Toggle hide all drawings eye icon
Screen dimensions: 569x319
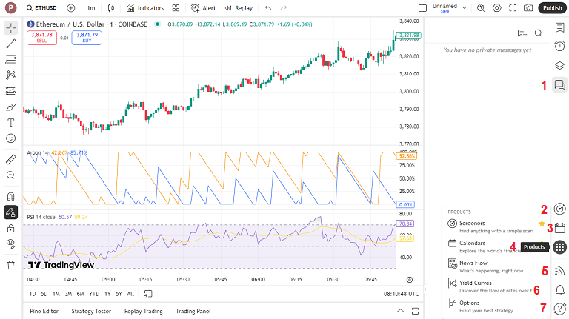[11, 243]
